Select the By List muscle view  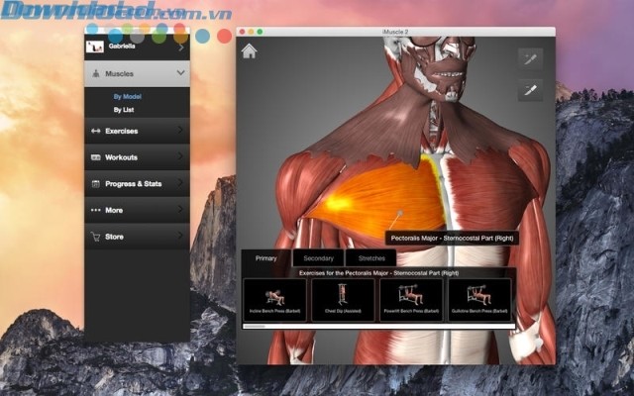124,110
